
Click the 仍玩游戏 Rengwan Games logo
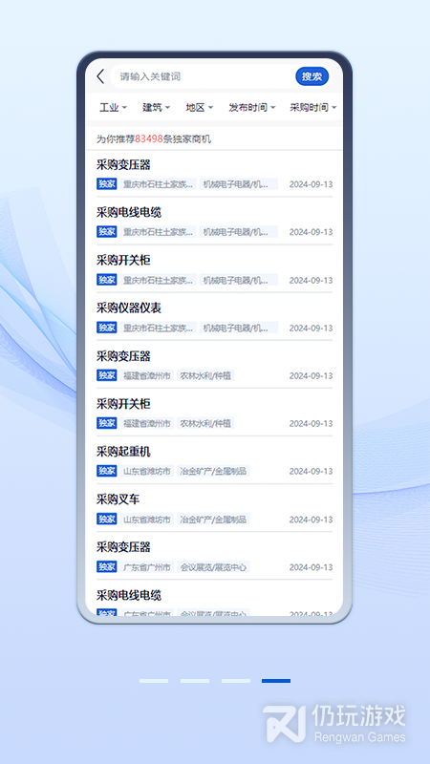coord(334,724)
